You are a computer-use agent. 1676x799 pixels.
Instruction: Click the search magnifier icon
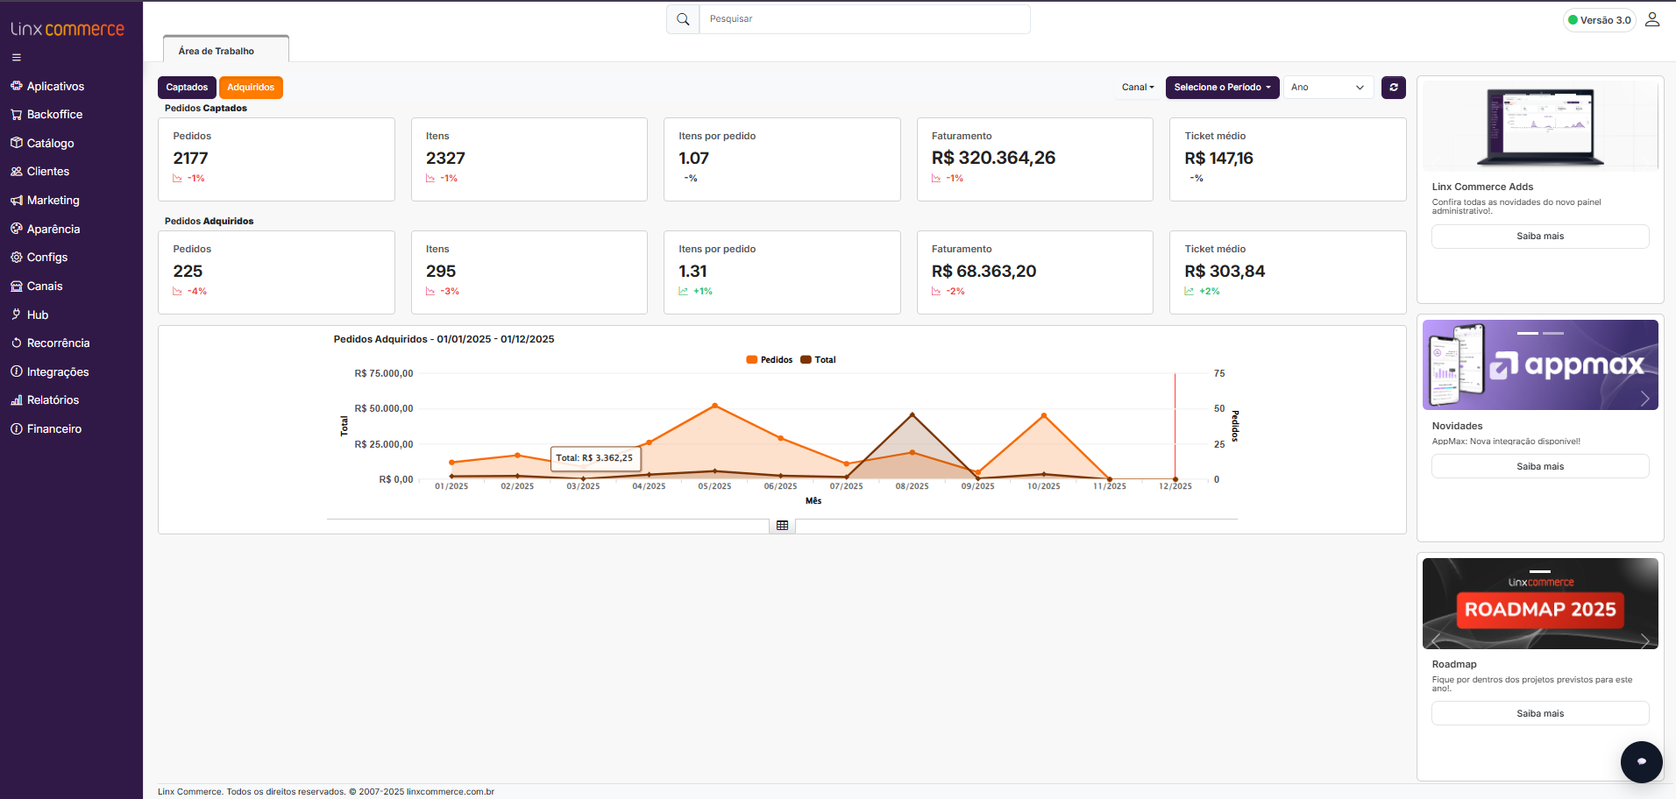coord(683,19)
